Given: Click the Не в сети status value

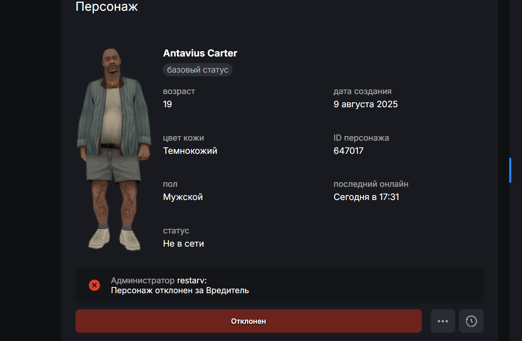Looking at the screenshot, I should point(183,244).
